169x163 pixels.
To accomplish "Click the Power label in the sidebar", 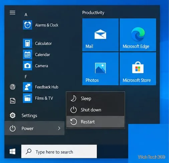I will (27, 129).
